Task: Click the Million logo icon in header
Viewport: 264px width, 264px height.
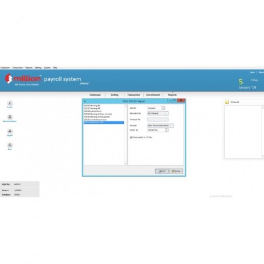Action: click(9, 79)
